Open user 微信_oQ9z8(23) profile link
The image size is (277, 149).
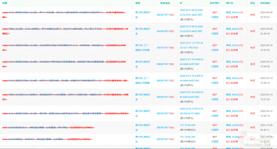[x=234, y=125]
